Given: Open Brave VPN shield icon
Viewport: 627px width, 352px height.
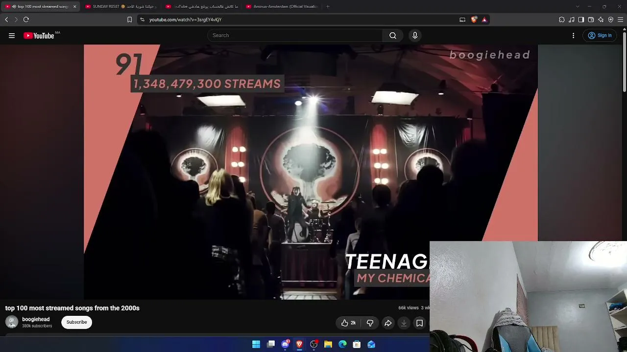Looking at the screenshot, I should pyautogui.click(x=610, y=20).
